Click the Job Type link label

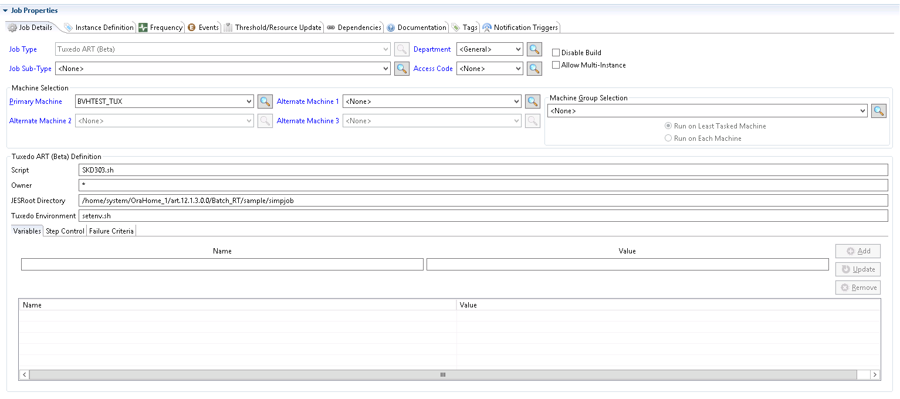pos(23,49)
